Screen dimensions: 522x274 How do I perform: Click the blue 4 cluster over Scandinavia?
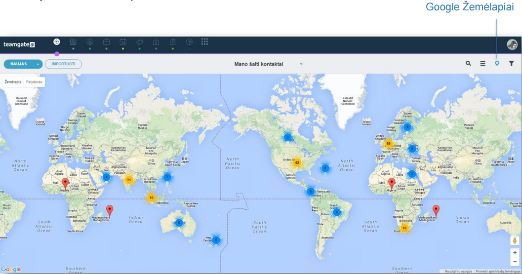coord(407,127)
